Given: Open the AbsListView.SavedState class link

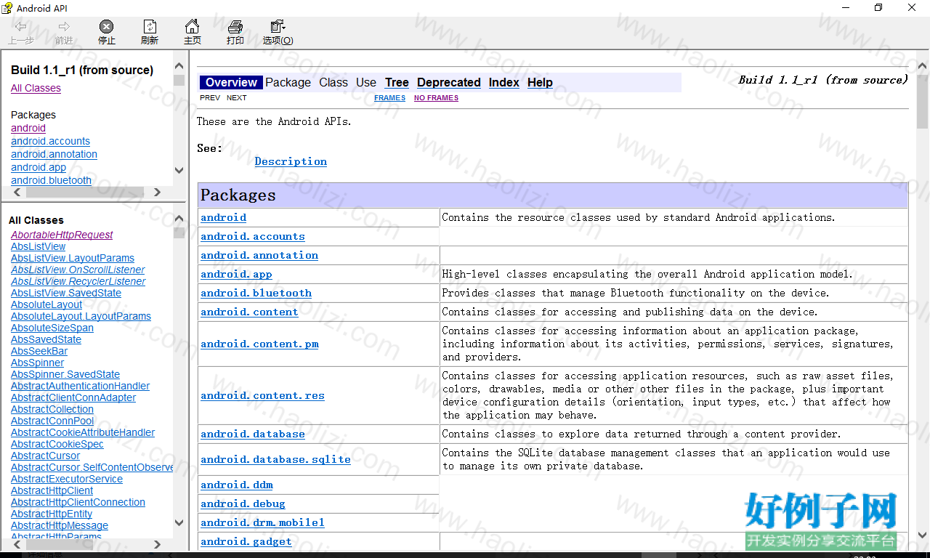Looking at the screenshot, I should click(x=66, y=293).
